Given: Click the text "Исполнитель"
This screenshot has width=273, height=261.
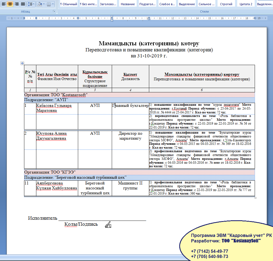Looking at the screenshot, I should (x=43, y=218).
